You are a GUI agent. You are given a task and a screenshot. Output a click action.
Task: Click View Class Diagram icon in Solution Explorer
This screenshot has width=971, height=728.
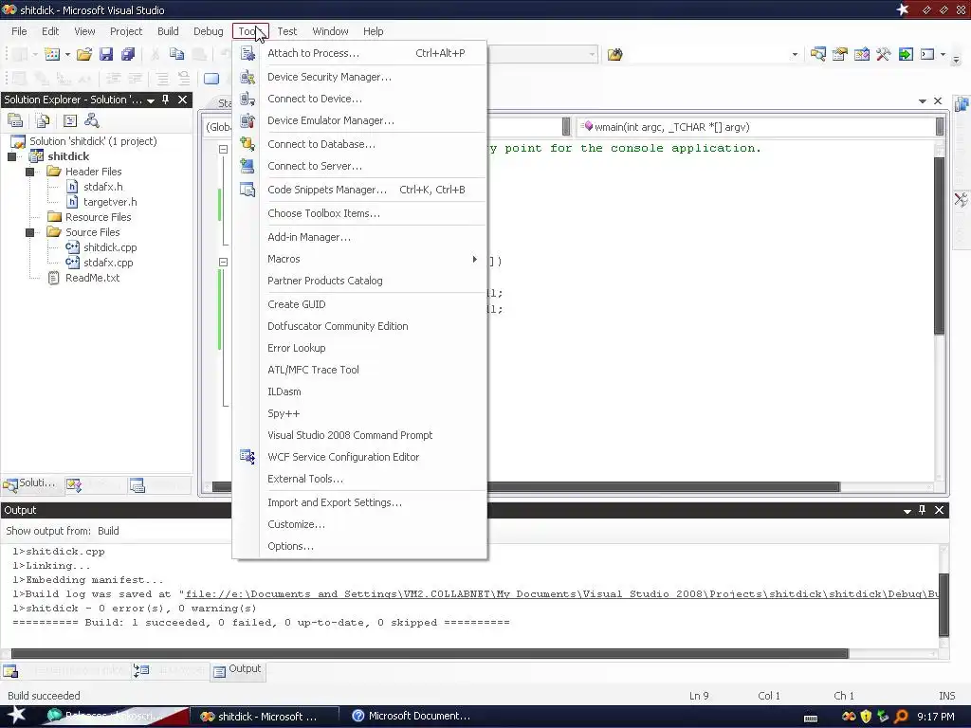(92, 120)
